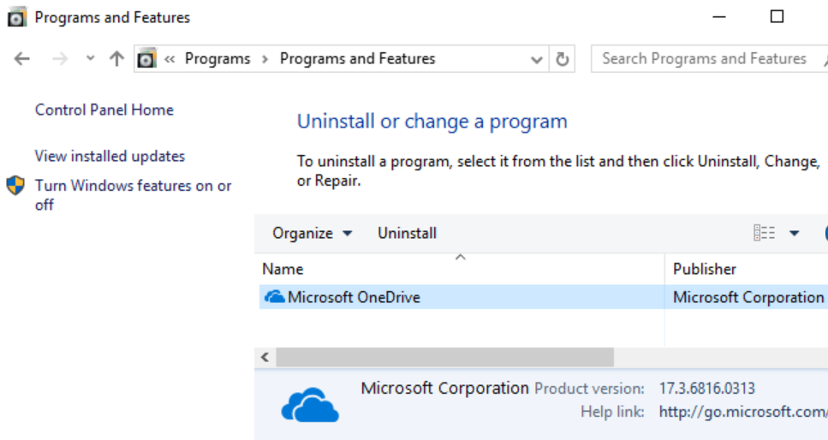
Task: Click the horizontal scrollbar thumb
Action: tap(444, 357)
